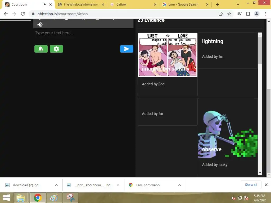Open the media control icon in Chrome toolbar
The height and width of the screenshot is (203, 271).
click(240, 14)
